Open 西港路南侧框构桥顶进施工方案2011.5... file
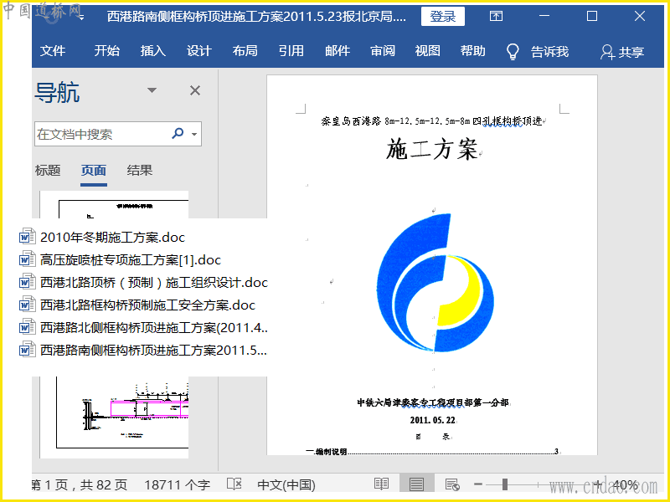670x502 pixels. coord(153,350)
